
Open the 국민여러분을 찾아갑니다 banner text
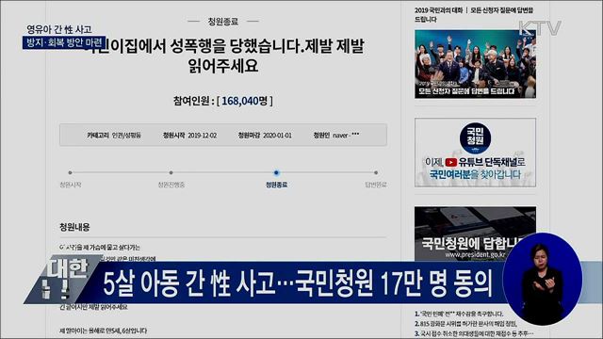pos(475,174)
